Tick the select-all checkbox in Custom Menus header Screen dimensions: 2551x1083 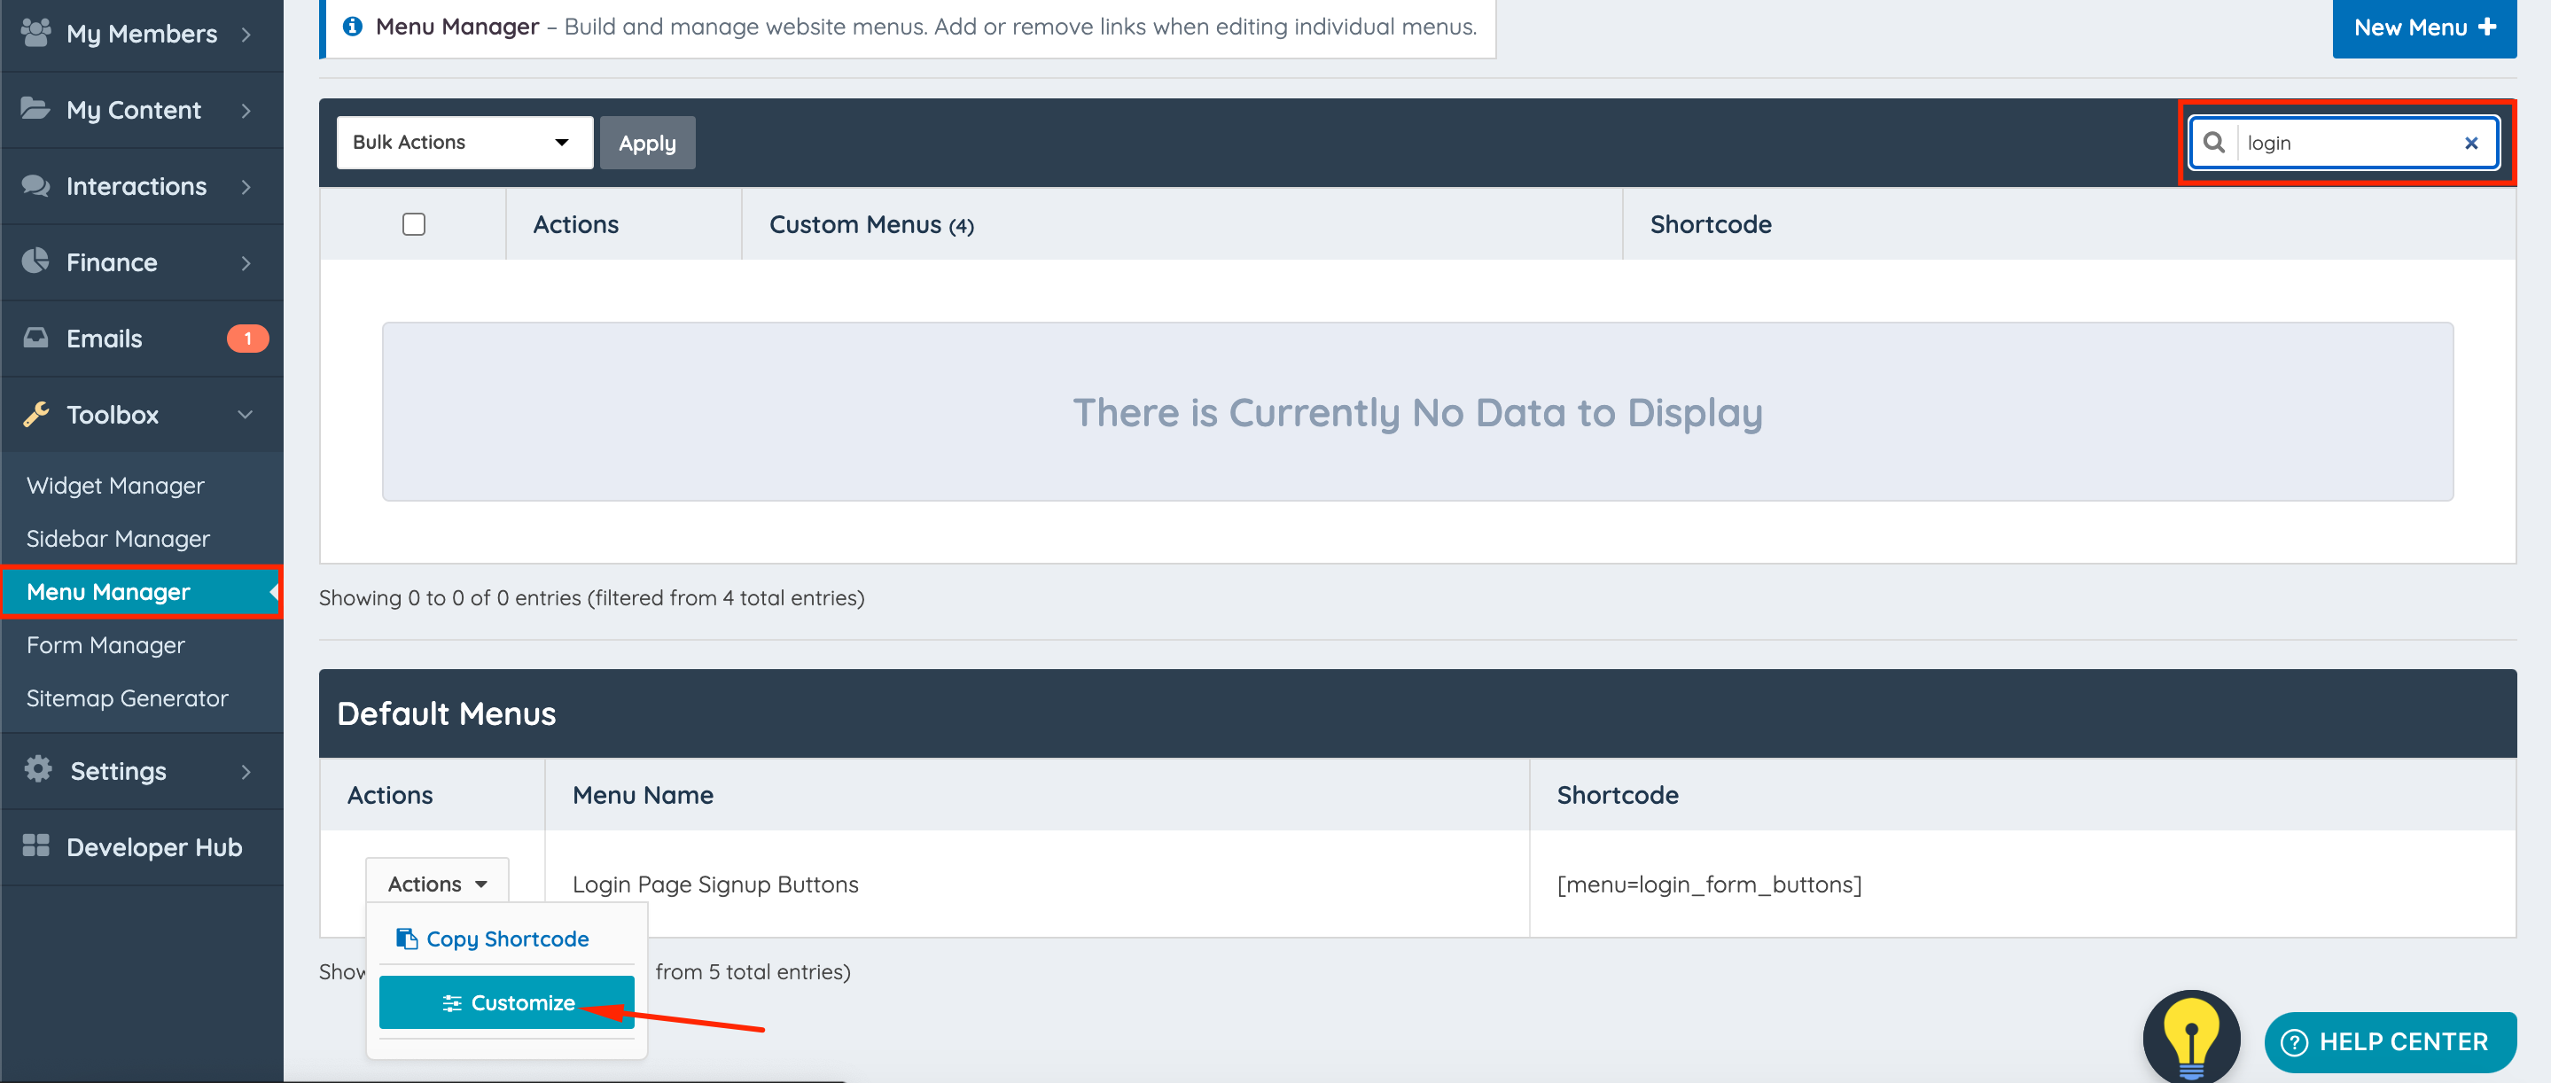pos(414,225)
